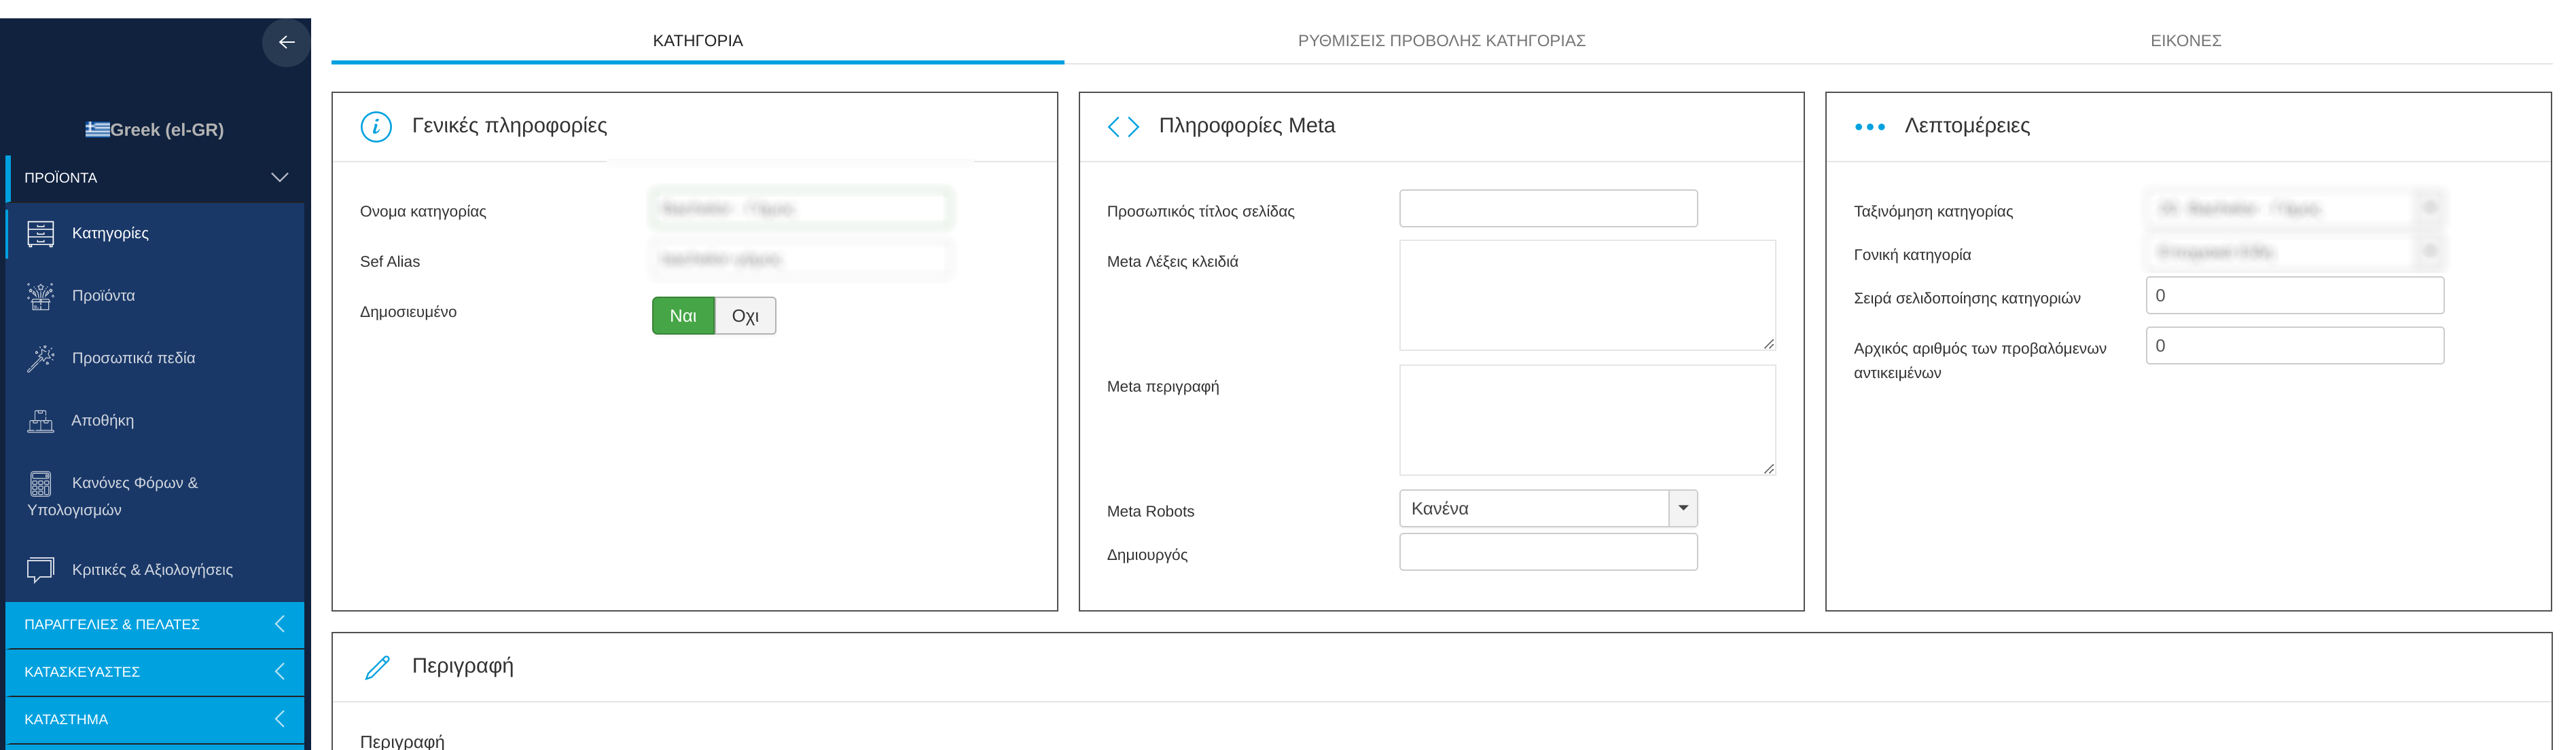The height and width of the screenshot is (750, 2576).
Task: Click Προσωπικός τίτλος σελίδας field
Action: [x=1548, y=208]
